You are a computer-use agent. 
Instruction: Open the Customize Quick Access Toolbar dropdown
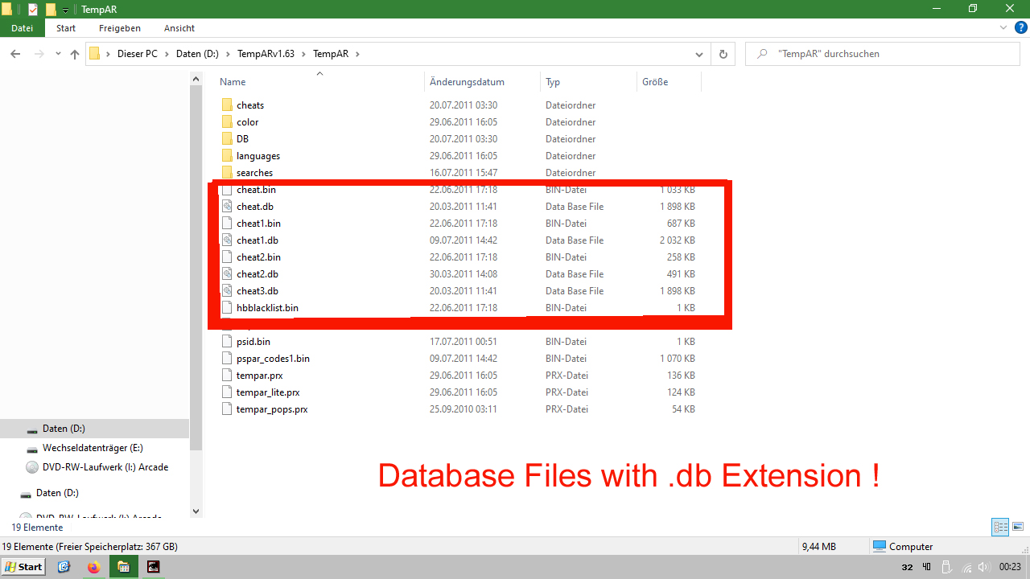tap(65, 10)
